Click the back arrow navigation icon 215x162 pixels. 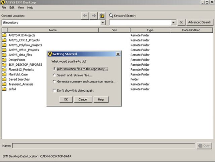point(85,16)
